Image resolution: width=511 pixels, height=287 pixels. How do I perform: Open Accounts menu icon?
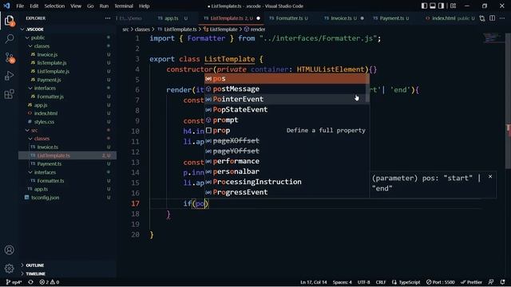click(x=9, y=250)
